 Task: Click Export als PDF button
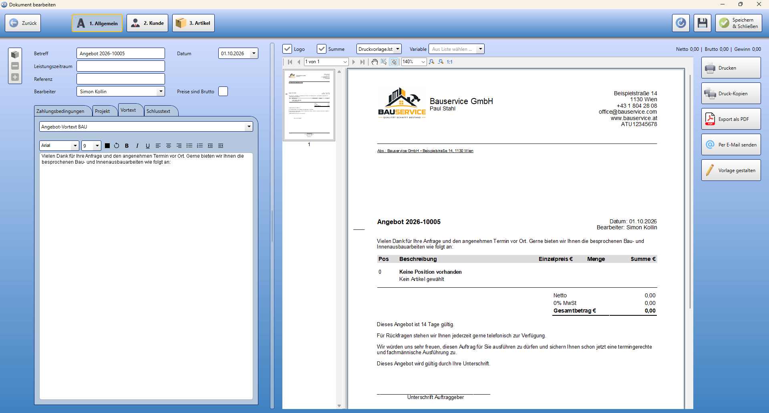[x=731, y=119]
